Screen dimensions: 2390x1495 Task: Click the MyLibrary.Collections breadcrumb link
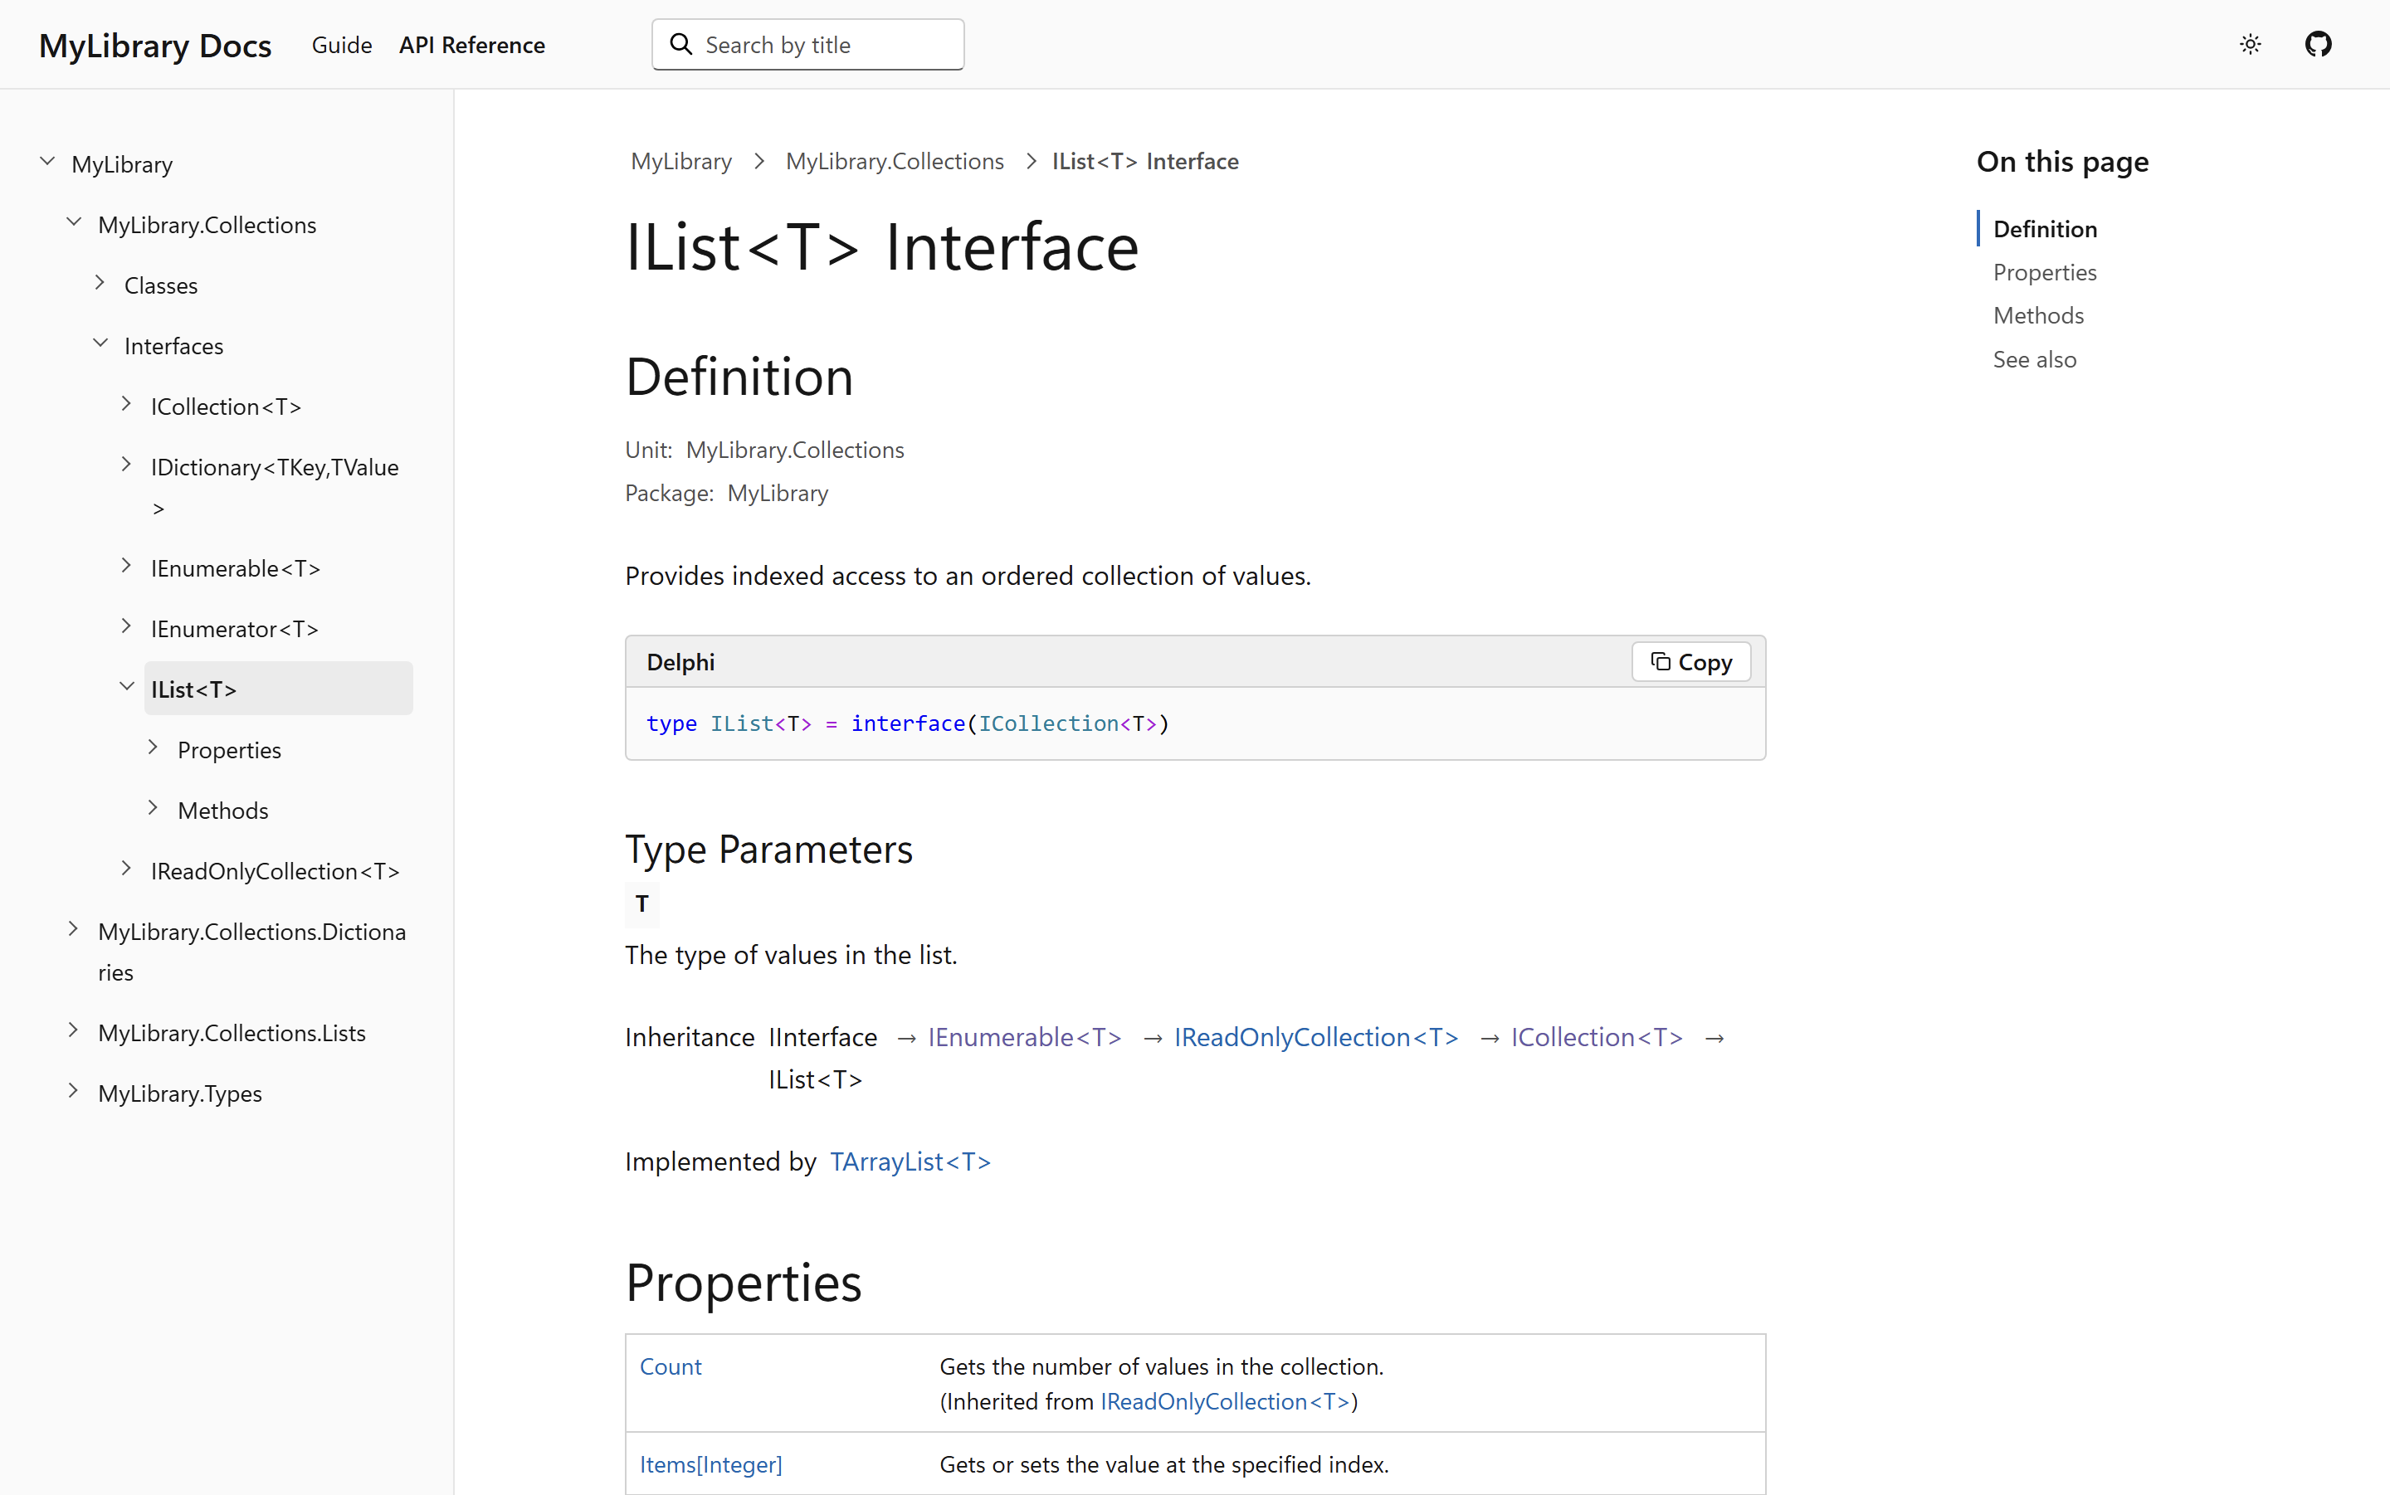(895, 161)
